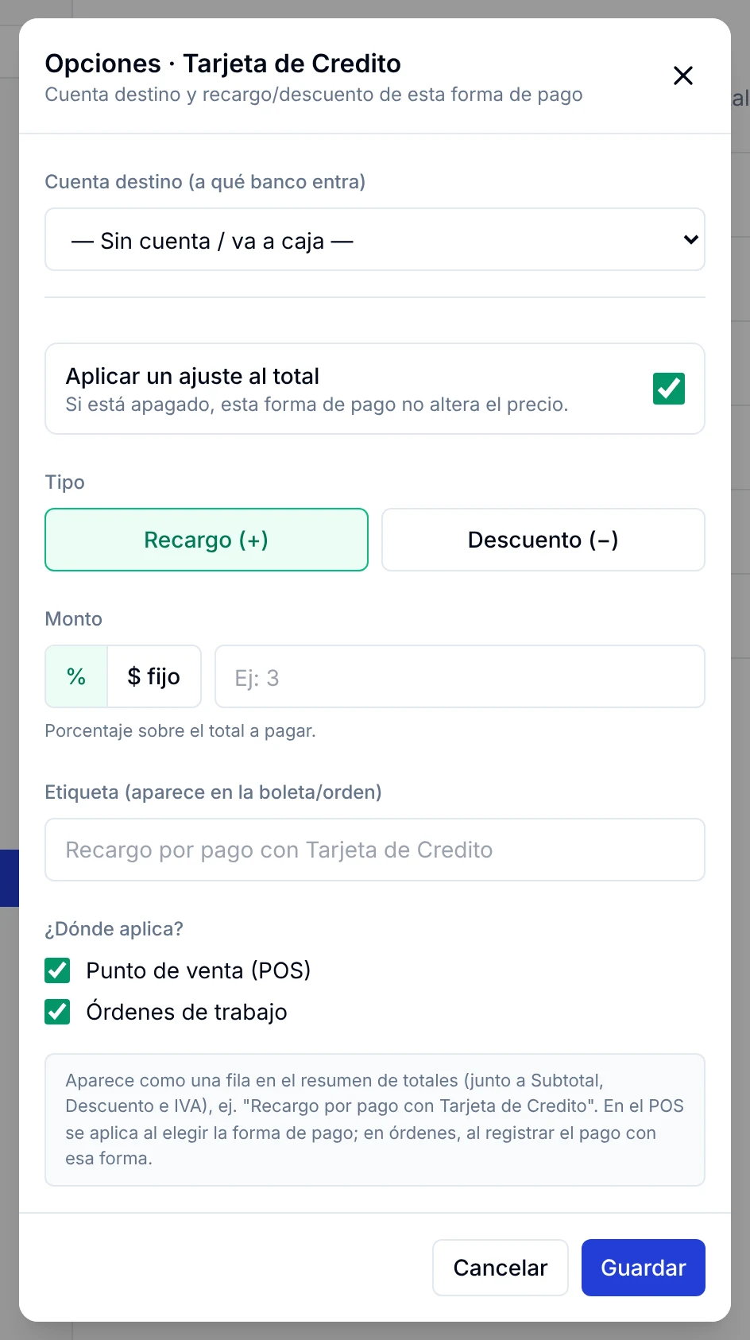Click the 'Aplicar un ajuste al total' heading

pyautogui.click(x=192, y=376)
